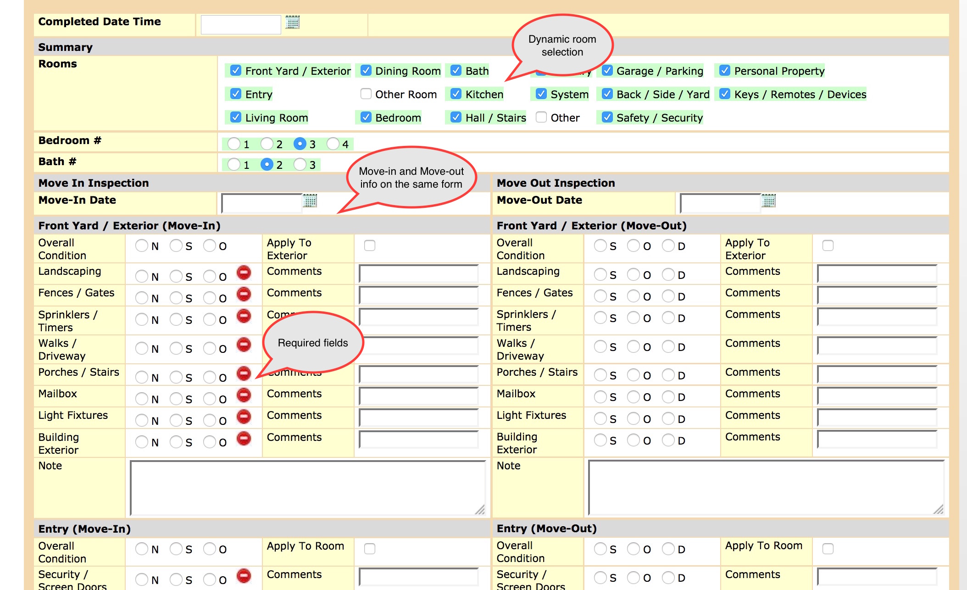Check the Other Room checkbox
Screen dimensions: 967x590
(366, 94)
